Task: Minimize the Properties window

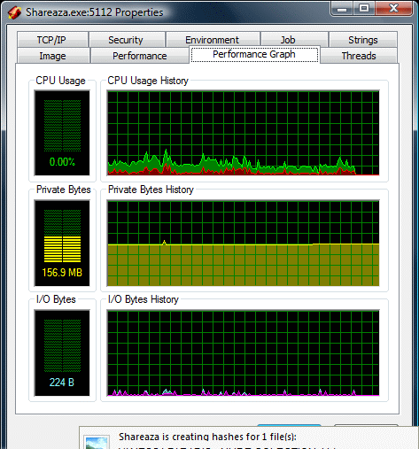Action: tap(342, 9)
